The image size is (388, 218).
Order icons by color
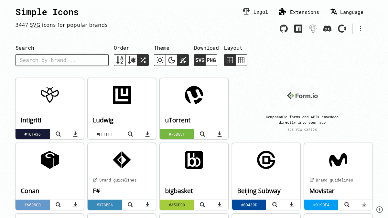point(132,60)
